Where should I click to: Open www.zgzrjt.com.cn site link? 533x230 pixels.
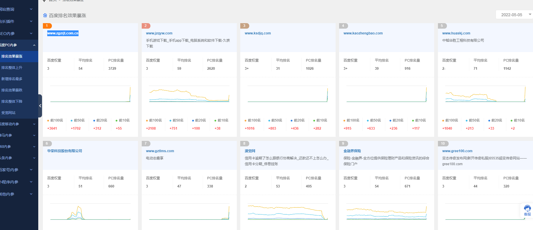coord(63,33)
